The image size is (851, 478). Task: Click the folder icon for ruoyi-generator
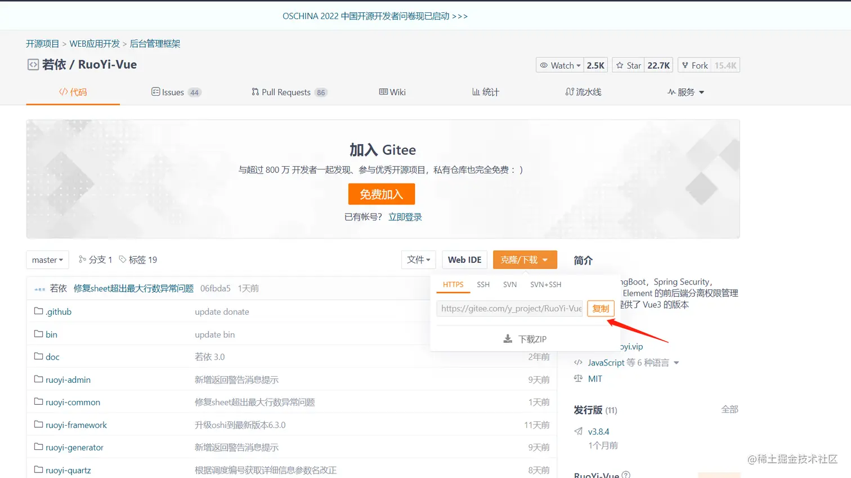[38, 447]
